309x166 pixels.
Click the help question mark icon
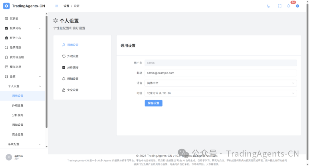coord(298,6)
